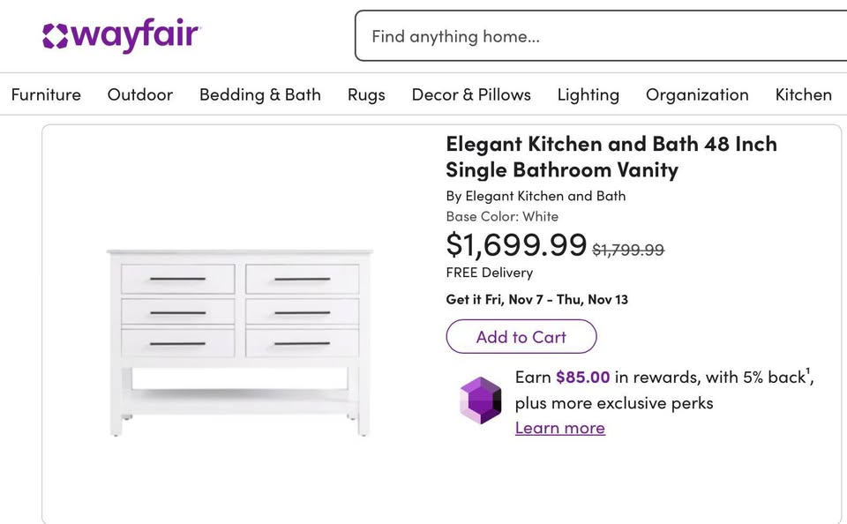The image size is (847, 524).
Task: Click the $85.00 rewards amount
Action: pyautogui.click(x=582, y=378)
